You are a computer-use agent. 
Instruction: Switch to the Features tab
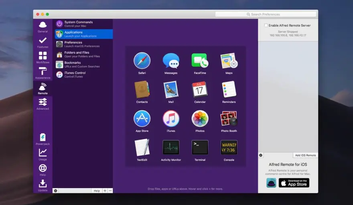[43, 42]
